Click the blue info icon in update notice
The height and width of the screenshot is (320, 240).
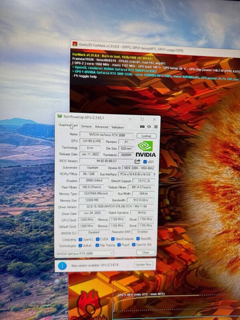click(62, 266)
